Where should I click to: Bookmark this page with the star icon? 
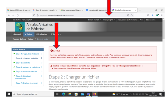132,15
